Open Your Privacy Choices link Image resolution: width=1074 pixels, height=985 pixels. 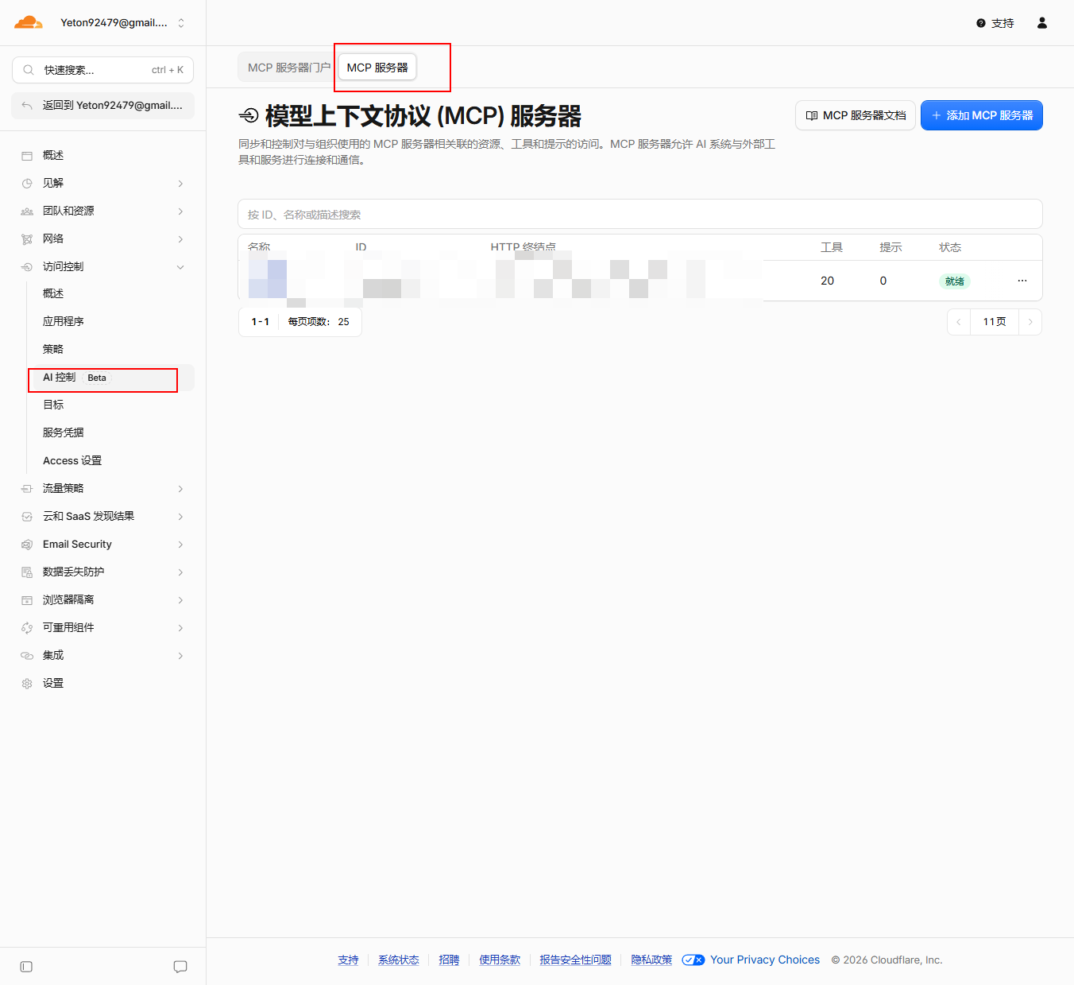(751, 960)
